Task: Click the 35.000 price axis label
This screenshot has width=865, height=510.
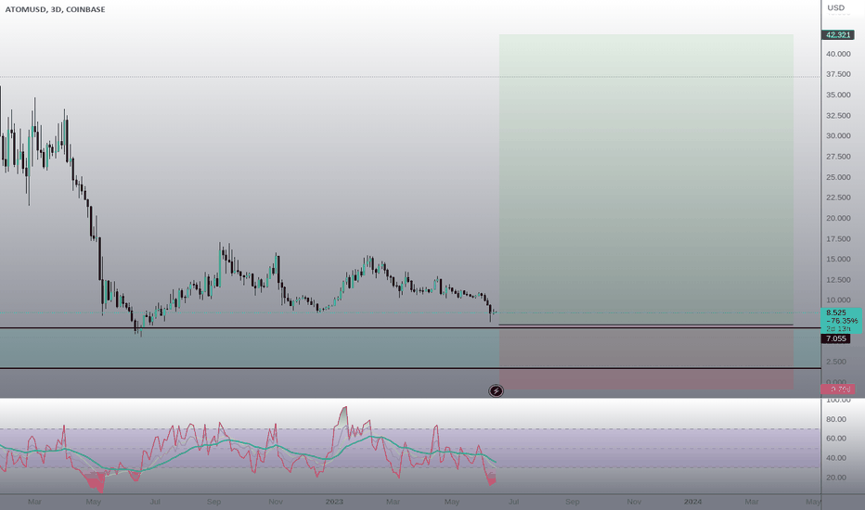Action: (x=838, y=95)
